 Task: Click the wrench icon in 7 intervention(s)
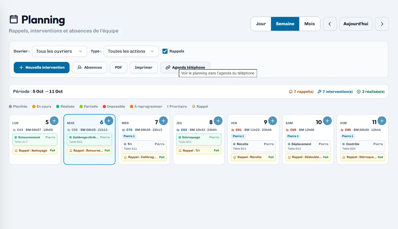click(319, 91)
